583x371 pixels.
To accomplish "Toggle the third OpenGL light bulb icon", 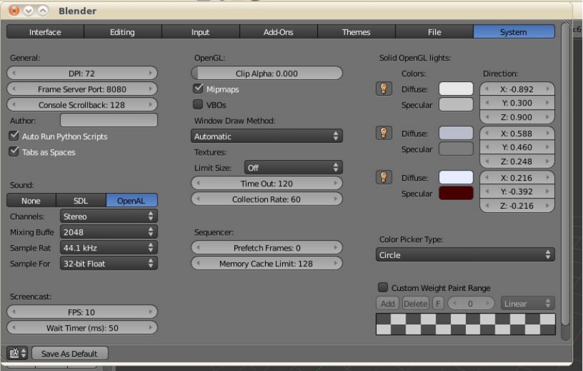I will coord(384,177).
